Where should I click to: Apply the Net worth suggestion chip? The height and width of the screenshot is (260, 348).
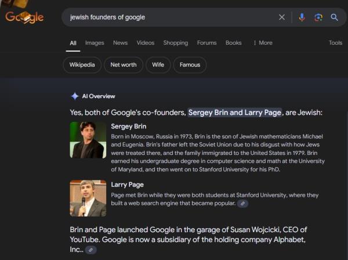pos(124,65)
